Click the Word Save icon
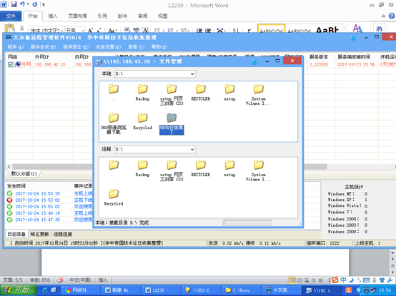 (14, 4)
